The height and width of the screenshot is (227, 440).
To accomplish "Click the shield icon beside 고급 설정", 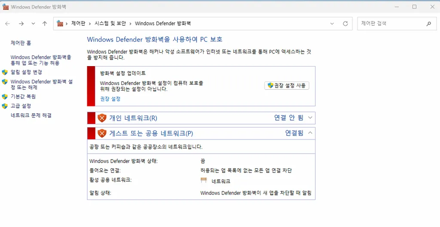I will click(5, 106).
